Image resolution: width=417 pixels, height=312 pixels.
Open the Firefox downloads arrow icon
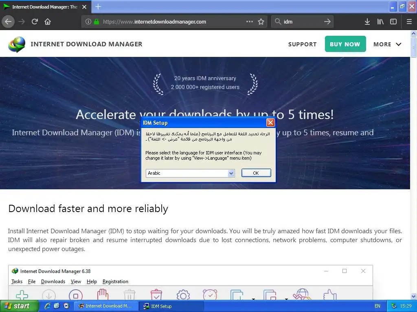point(367,22)
